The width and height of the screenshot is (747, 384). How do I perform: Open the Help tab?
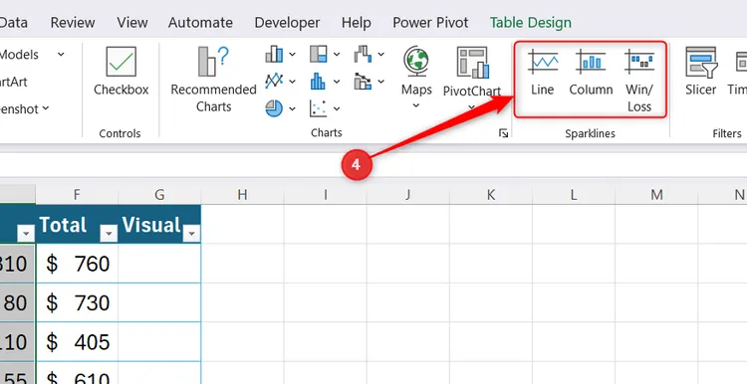pos(356,22)
